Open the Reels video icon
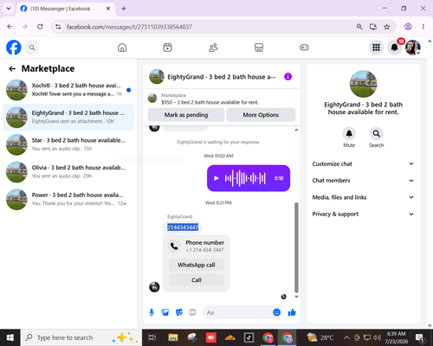The height and width of the screenshot is (346, 433). [x=168, y=48]
